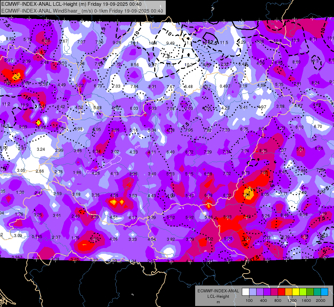This screenshot has width=334, height=307.
Task: Click the grid value 7.42
Action: tap(247, 217)
